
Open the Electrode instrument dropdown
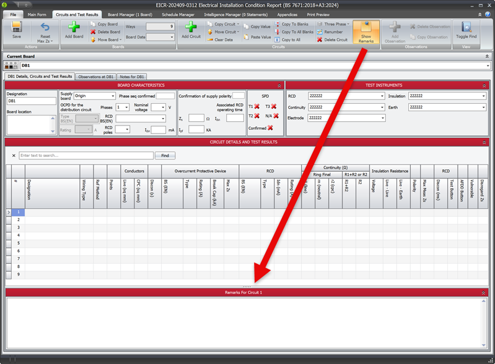point(383,118)
